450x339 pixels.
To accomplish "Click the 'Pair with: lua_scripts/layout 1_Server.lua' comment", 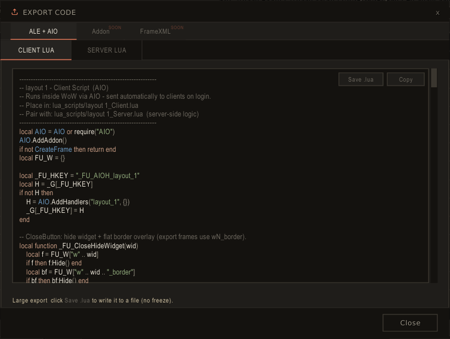I will click(x=109, y=114).
